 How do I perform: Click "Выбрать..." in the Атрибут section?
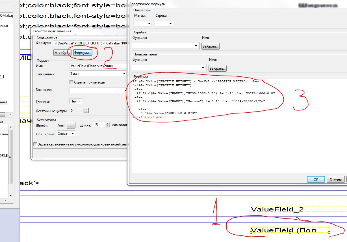click(x=210, y=46)
